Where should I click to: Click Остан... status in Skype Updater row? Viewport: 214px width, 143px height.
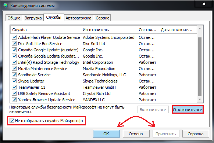pos(147,81)
